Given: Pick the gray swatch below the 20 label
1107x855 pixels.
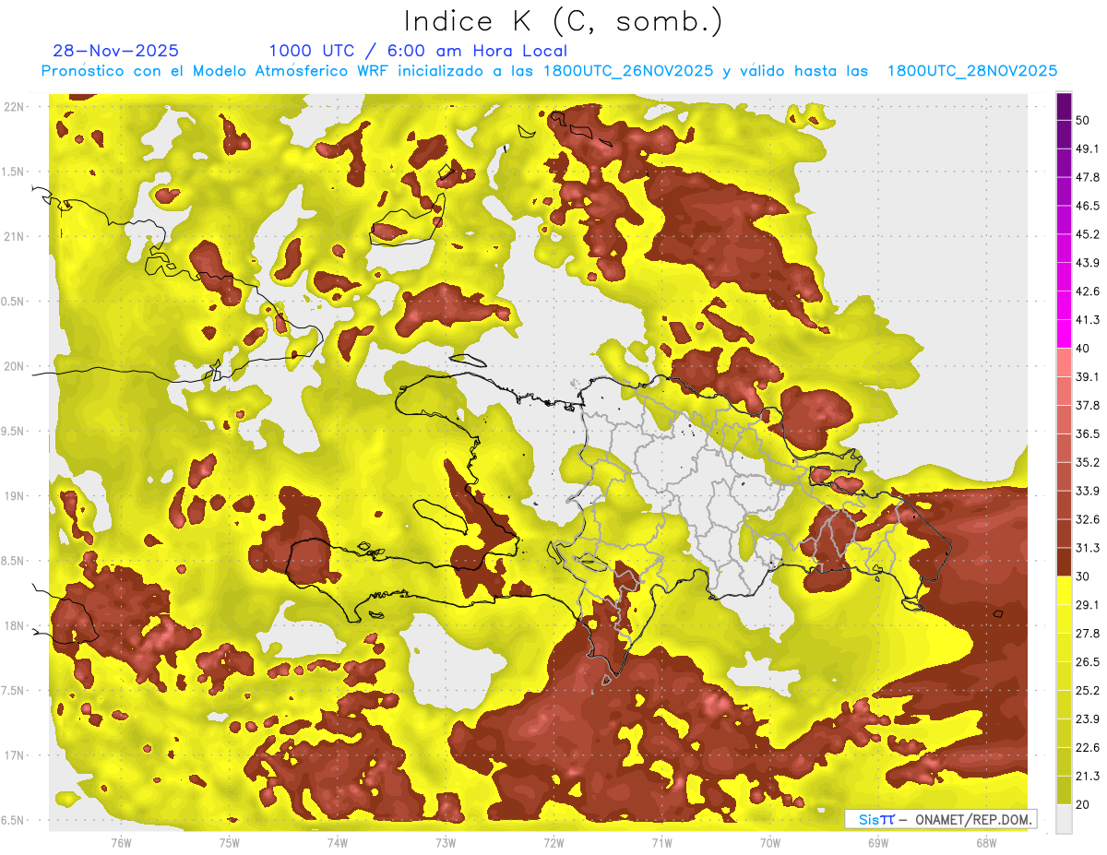Looking at the screenshot, I should [1064, 818].
